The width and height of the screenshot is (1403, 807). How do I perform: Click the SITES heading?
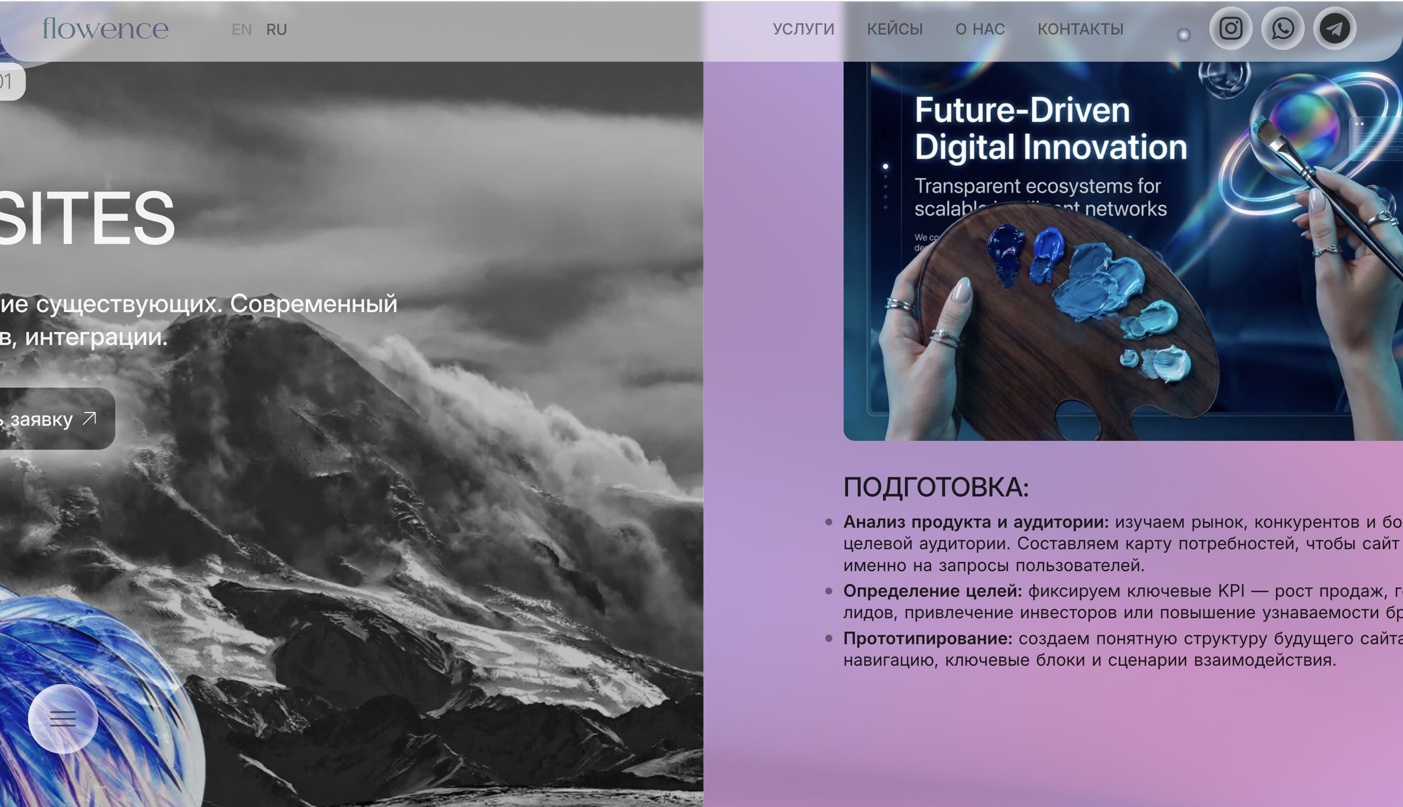click(x=87, y=218)
